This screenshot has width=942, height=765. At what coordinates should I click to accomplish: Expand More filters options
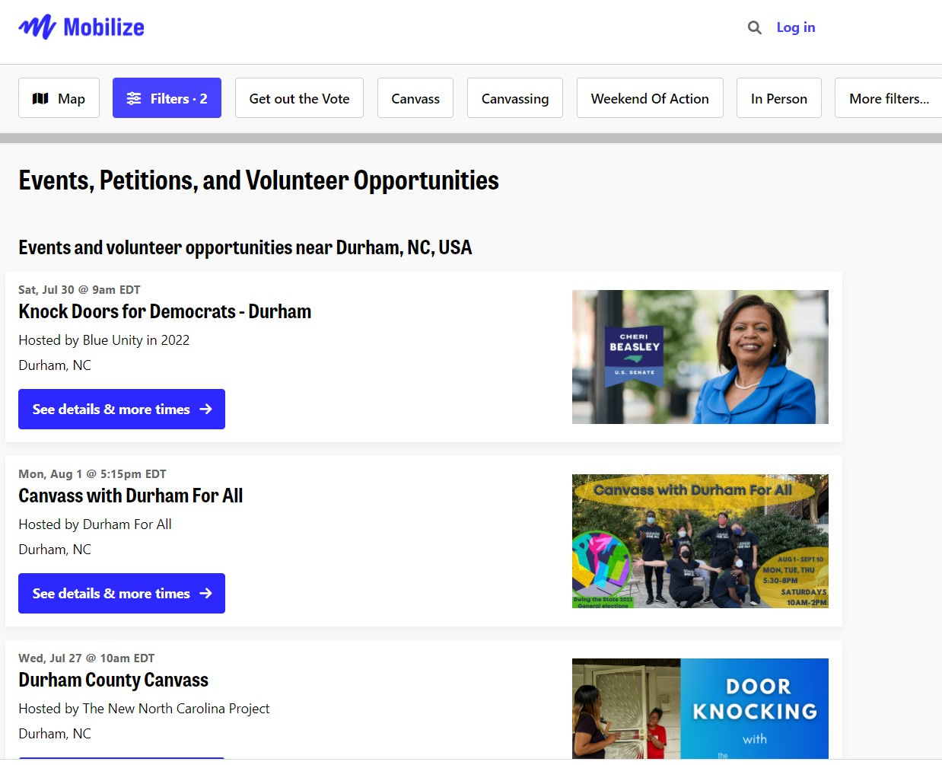click(x=889, y=98)
